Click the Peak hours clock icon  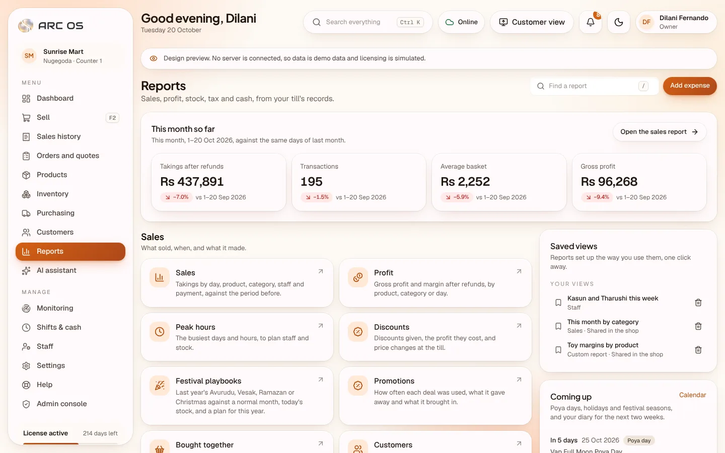pos(160,332)
